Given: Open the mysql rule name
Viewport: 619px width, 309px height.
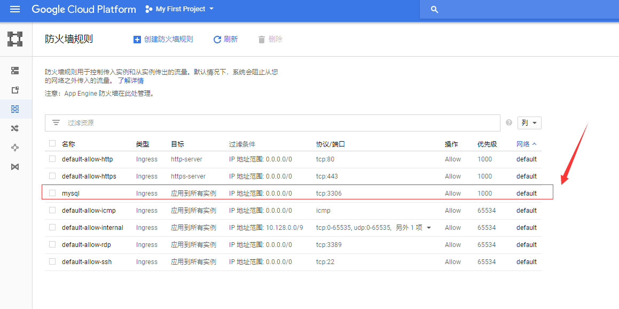Looking at the screenshot, I should click(x=71, y=193).
